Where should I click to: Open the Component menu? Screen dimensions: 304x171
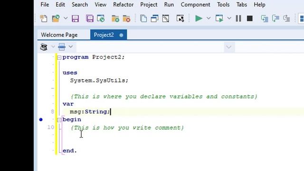coord(195,5)
